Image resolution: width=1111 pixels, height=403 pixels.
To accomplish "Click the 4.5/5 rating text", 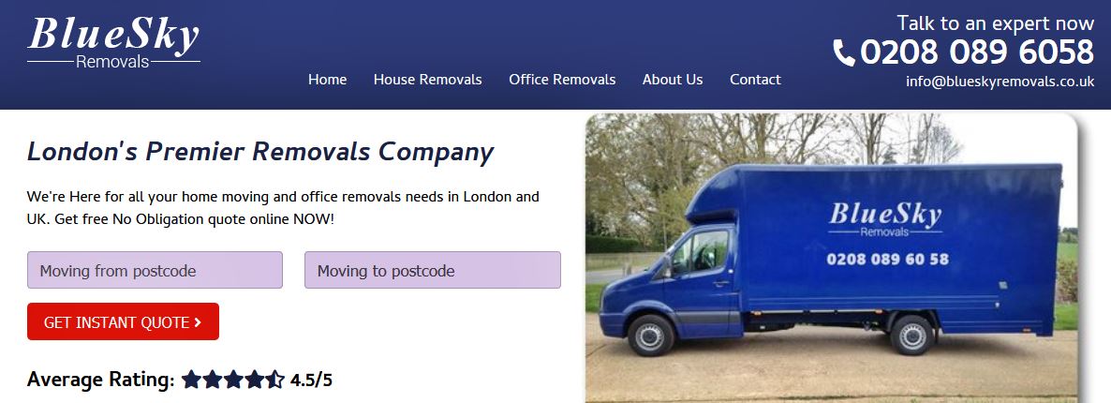I will coord(311,381).
